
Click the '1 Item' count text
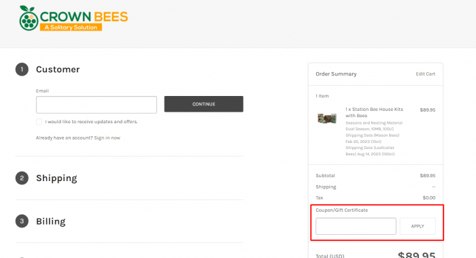(322, 96)
